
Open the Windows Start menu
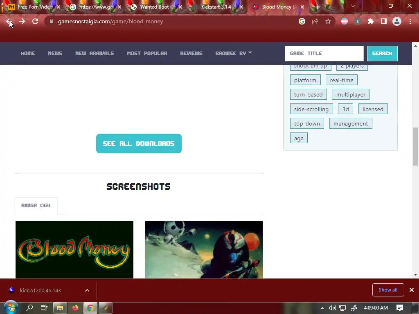tap(11, 307)
